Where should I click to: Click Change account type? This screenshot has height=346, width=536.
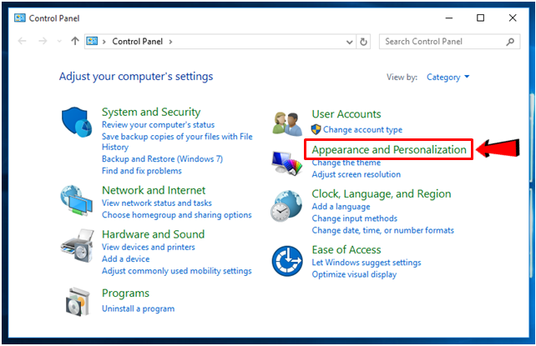pyautogui.click(x=362, y=130)
